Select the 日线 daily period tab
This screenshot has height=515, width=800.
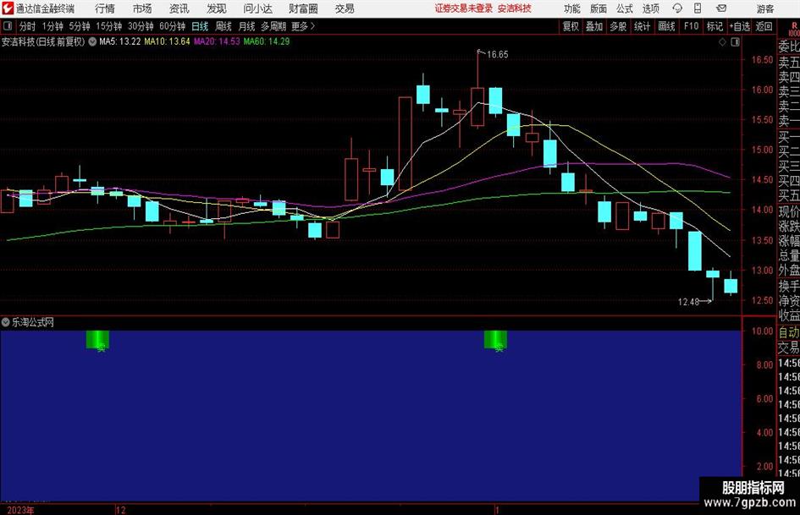coord(200,26)
